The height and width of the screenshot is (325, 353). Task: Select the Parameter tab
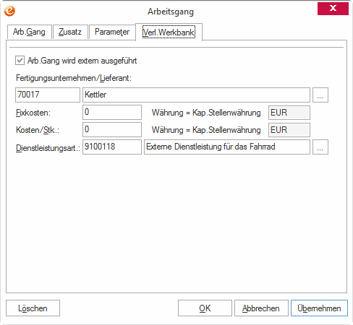112,32
